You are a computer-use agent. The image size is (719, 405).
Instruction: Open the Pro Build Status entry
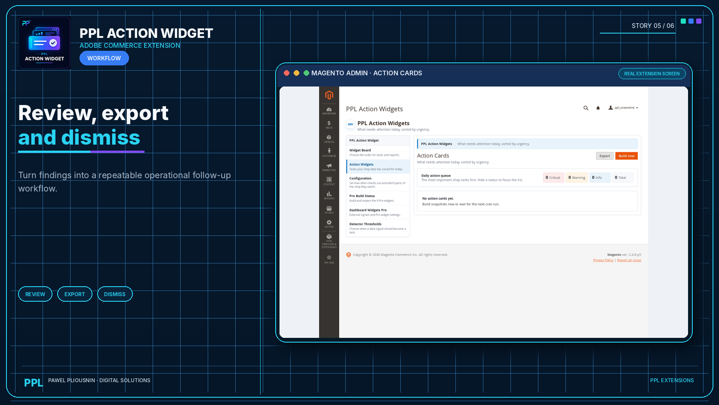(378, 198)
